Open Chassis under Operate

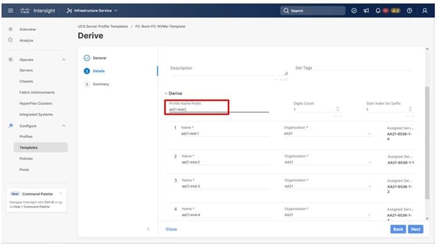coord(26,81)
